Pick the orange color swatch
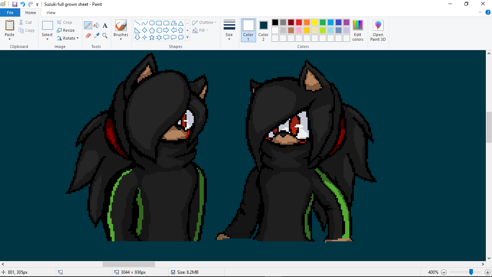The height and width of the screenshot is (277, 492). (307, 22)
